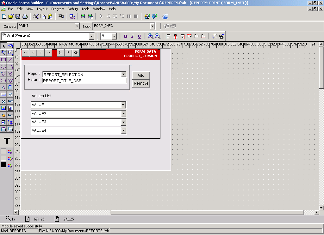The width and height of the screenshot is (324, 235).
Task: Select the Text label tool
Action: (x=3, y=87)
